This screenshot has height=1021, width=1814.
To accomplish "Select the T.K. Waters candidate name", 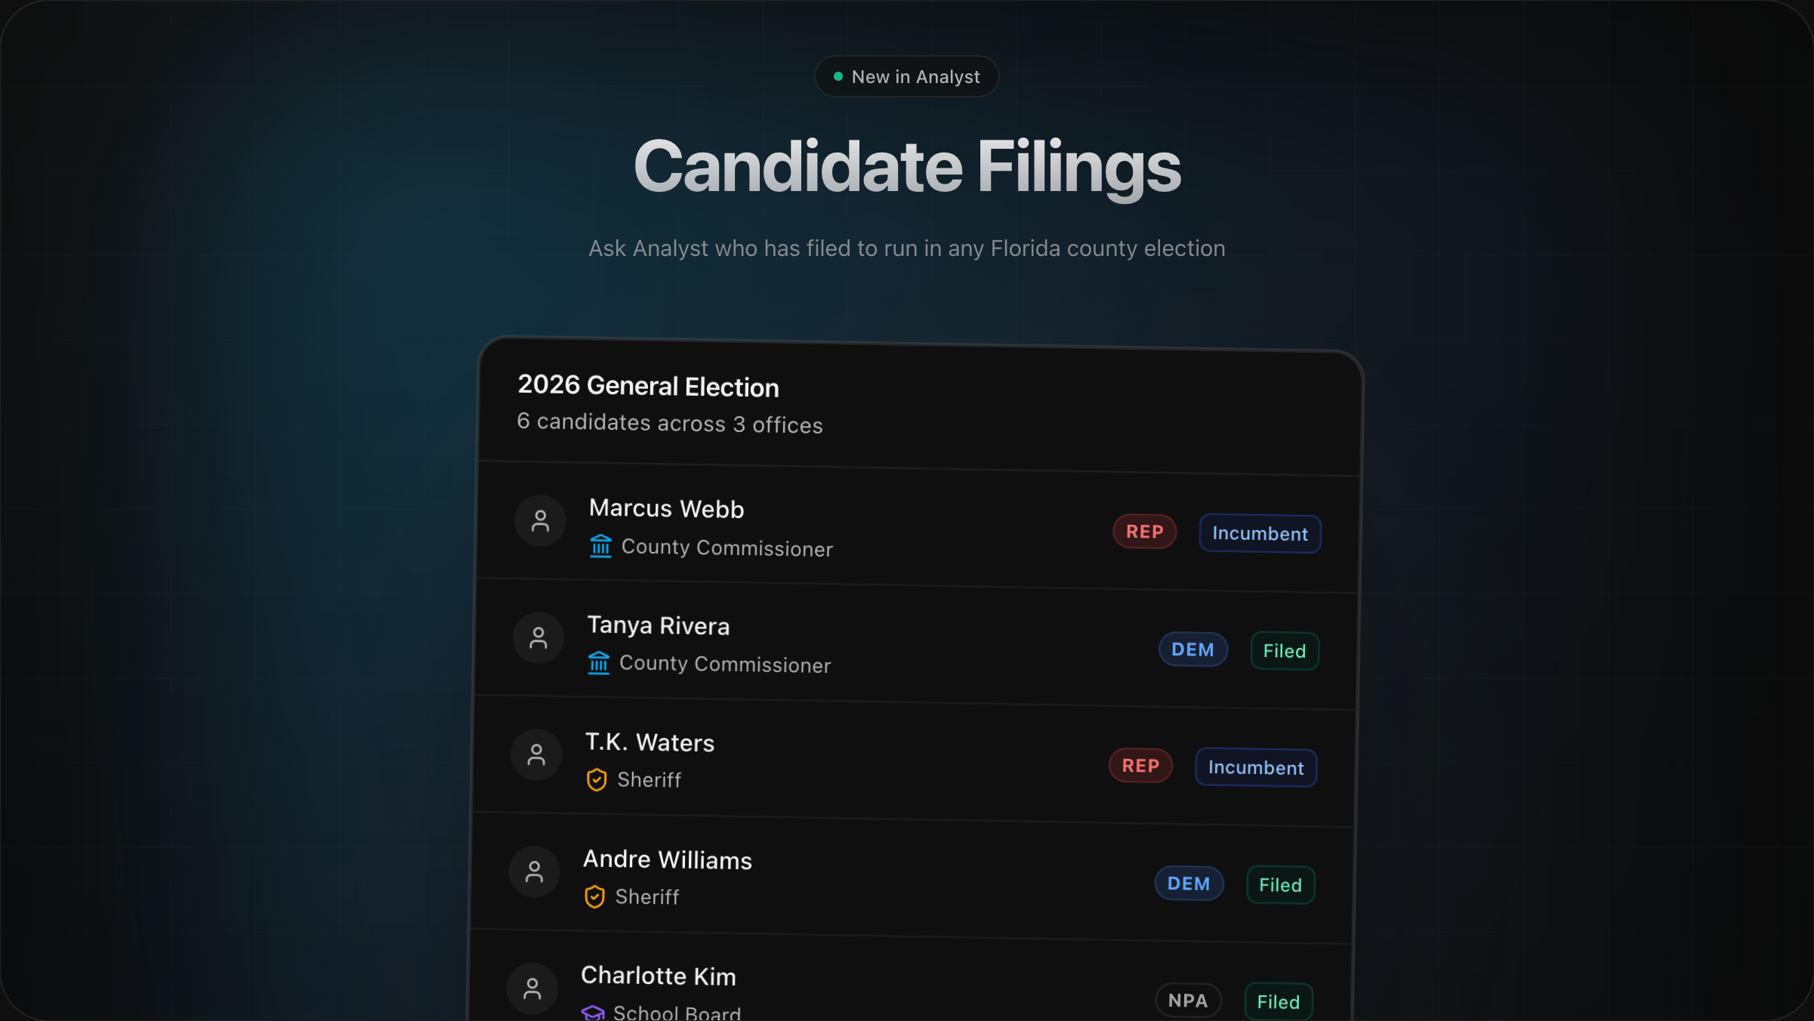I will click(649, 743).
